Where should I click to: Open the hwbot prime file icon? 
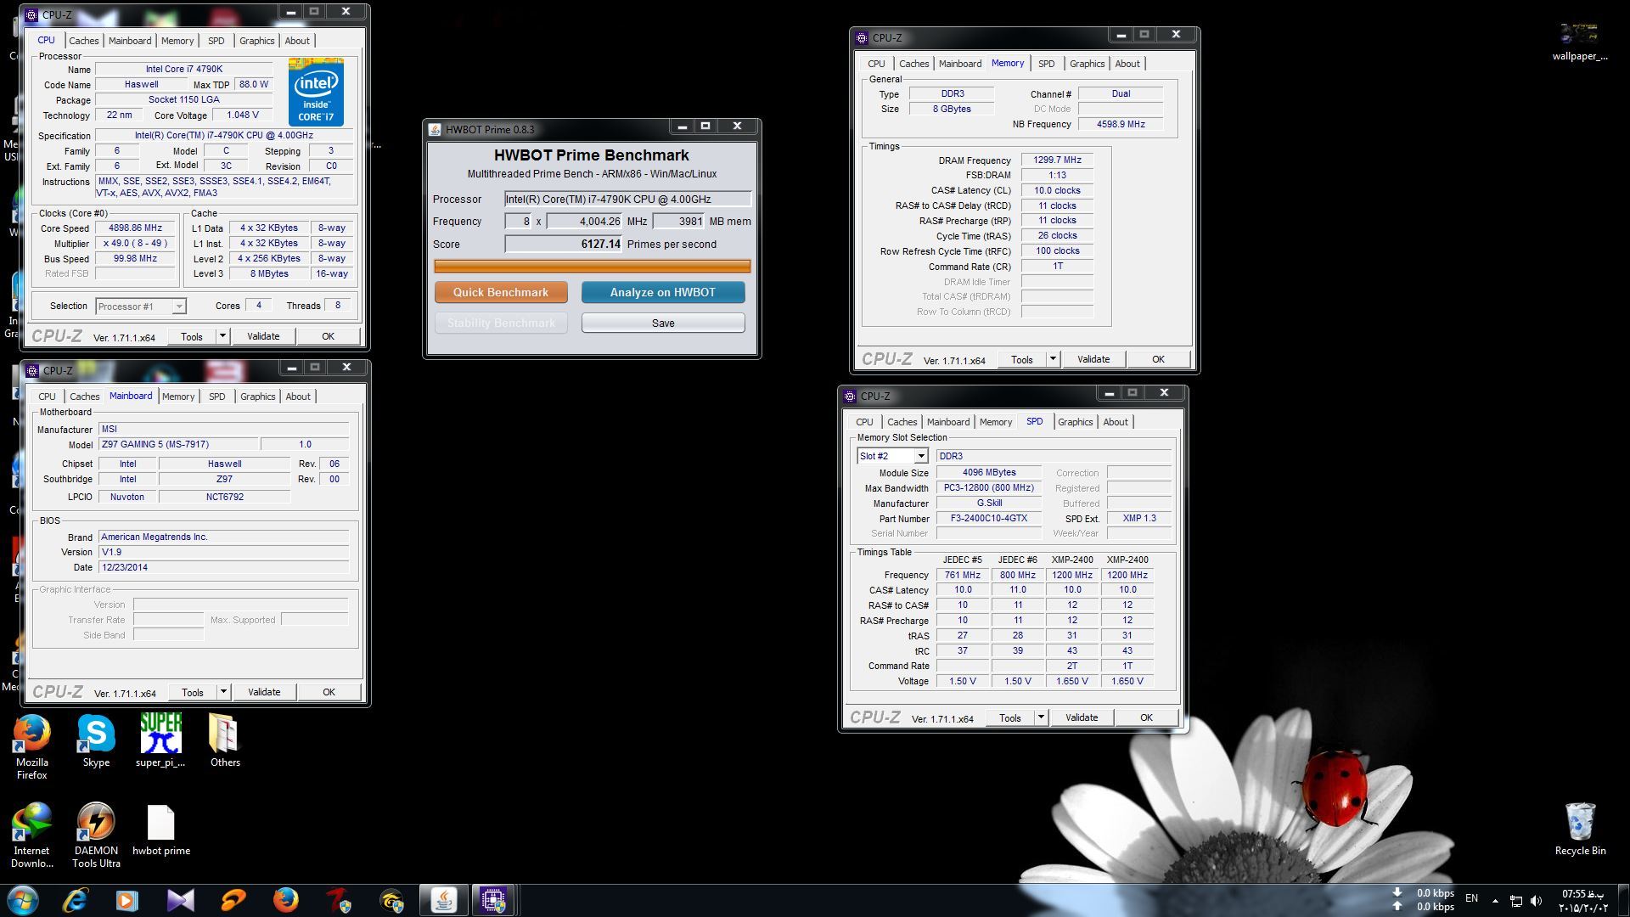point(160,830)
